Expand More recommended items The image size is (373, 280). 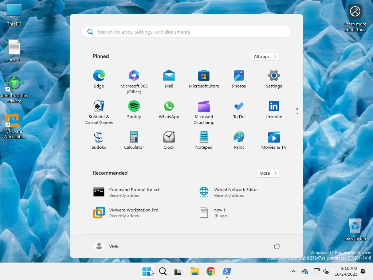[x=268, y=173]
